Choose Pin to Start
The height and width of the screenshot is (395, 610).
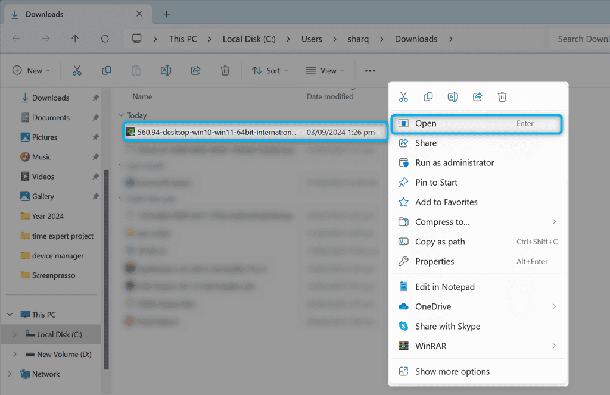click(477, 183)
